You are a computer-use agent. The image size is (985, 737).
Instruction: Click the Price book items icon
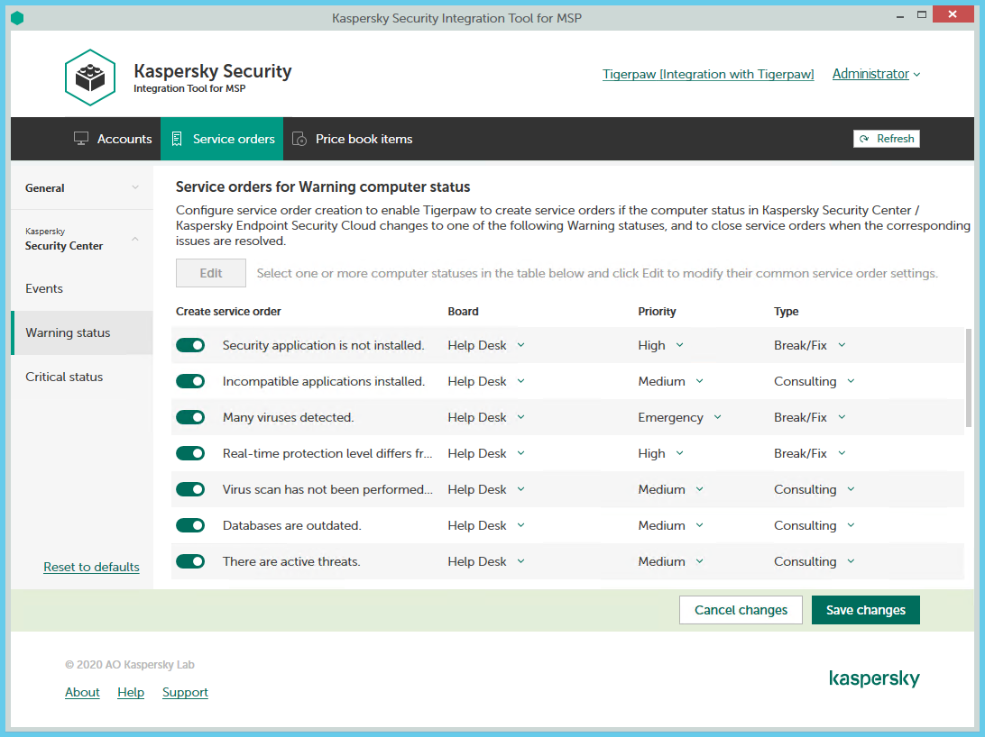(299, 139)
